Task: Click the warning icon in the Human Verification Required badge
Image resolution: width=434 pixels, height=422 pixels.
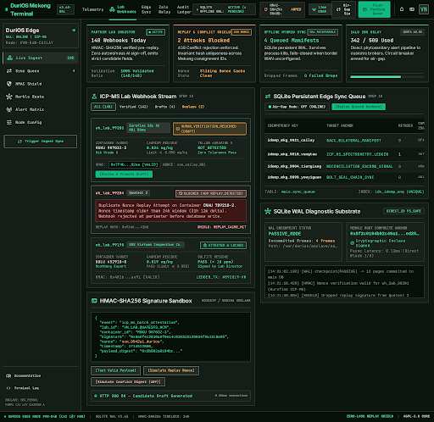Action: pyautogui.click(x=178, y=129)
